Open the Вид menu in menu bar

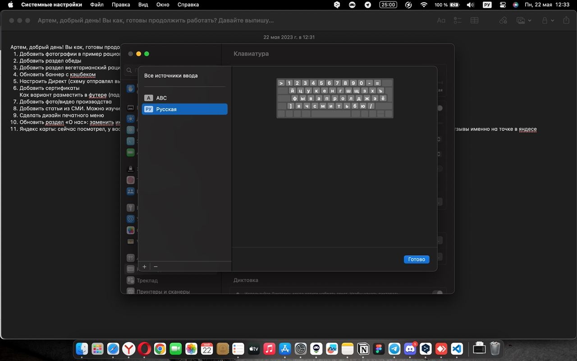[143, 5]
